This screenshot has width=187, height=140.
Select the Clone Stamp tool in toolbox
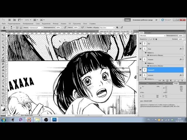[3, 61]
